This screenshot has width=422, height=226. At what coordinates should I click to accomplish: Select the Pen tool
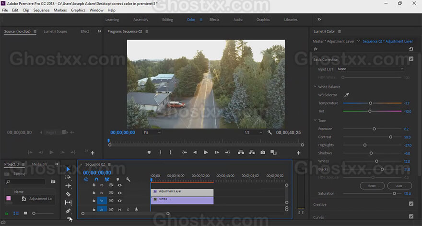tap(68, 211)
